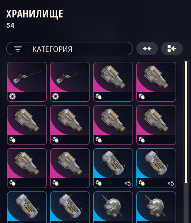
Task: Click the mouse icon on the second ×5 blue cylinder
Action: [142, 183]
